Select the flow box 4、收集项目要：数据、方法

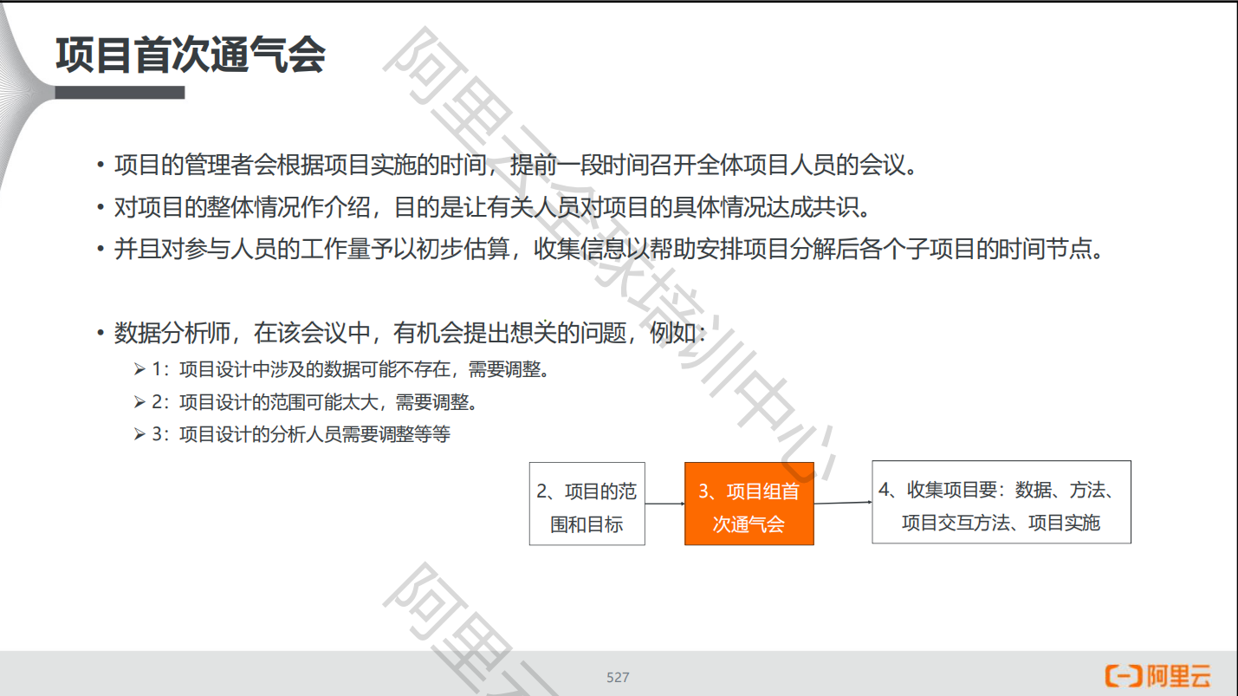click(1001, 503)
